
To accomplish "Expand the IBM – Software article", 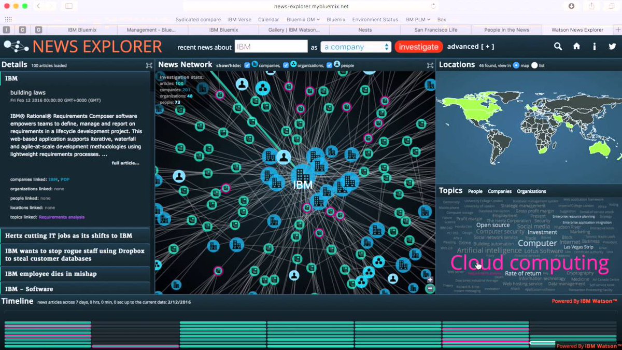I will point(75,288).
